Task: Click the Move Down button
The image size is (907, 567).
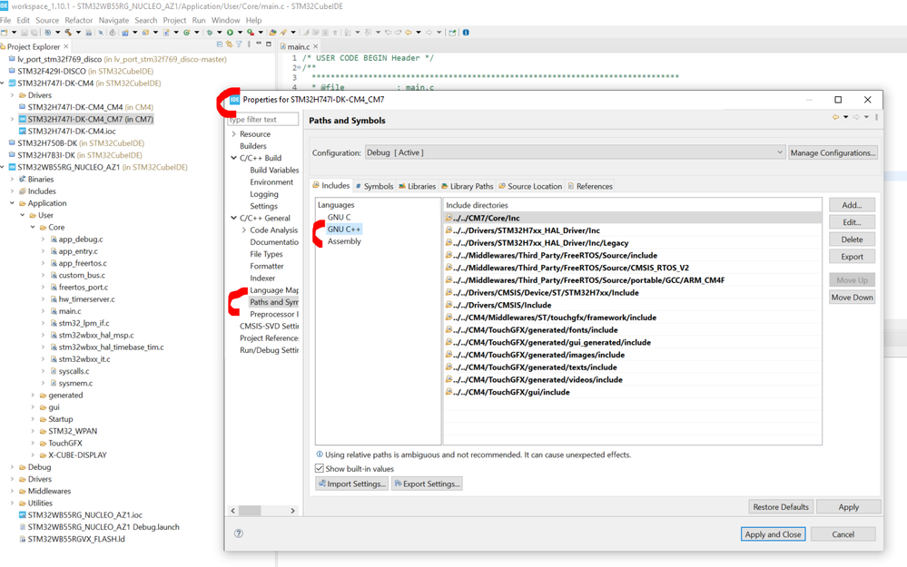Action: coord(852,297)
